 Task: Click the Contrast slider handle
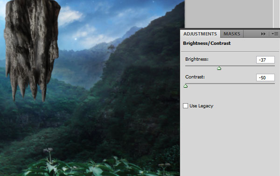186,86
